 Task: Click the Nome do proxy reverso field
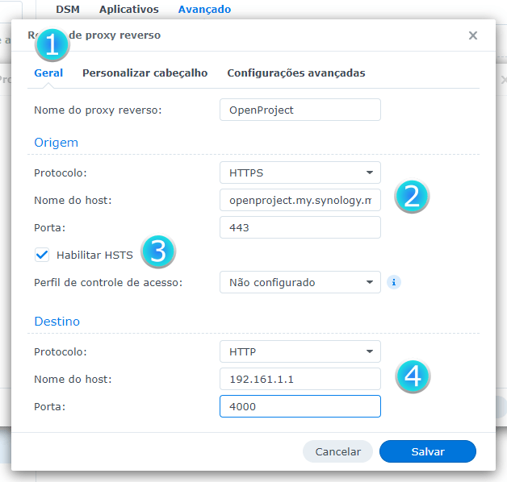click(x=300, y=110)
